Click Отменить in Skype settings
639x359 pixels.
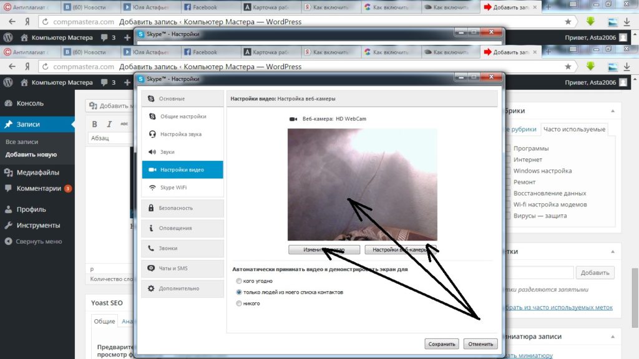480,344
